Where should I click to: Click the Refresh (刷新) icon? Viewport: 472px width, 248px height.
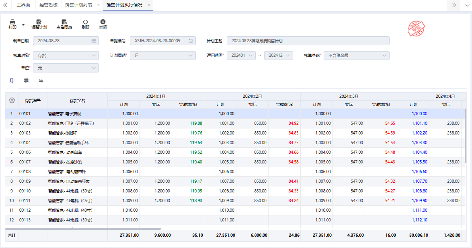point(85,22)
